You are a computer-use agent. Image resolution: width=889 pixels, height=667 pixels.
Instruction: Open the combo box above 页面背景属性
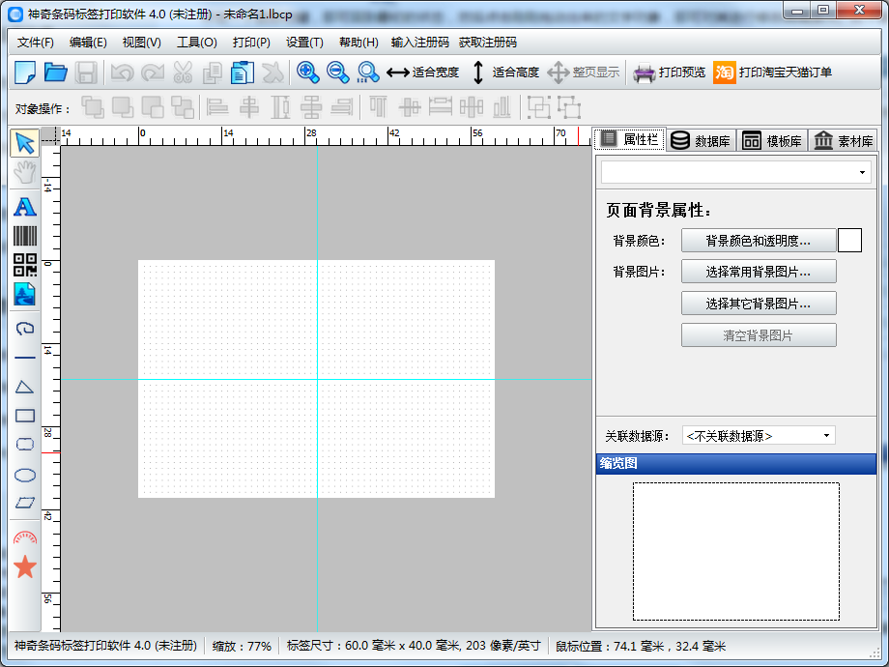pyautogui.click(x=734, y=171)
